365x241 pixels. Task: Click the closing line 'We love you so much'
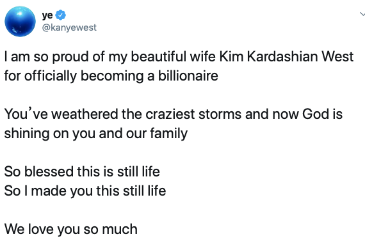coord(71,229)
